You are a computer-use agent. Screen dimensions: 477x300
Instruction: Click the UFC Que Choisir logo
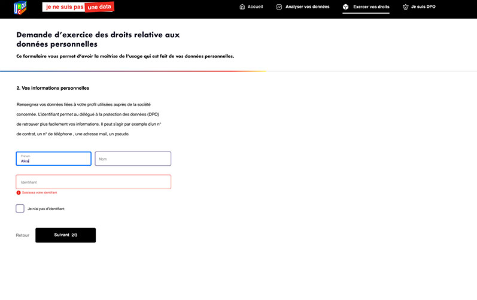(x=20, y=8)
